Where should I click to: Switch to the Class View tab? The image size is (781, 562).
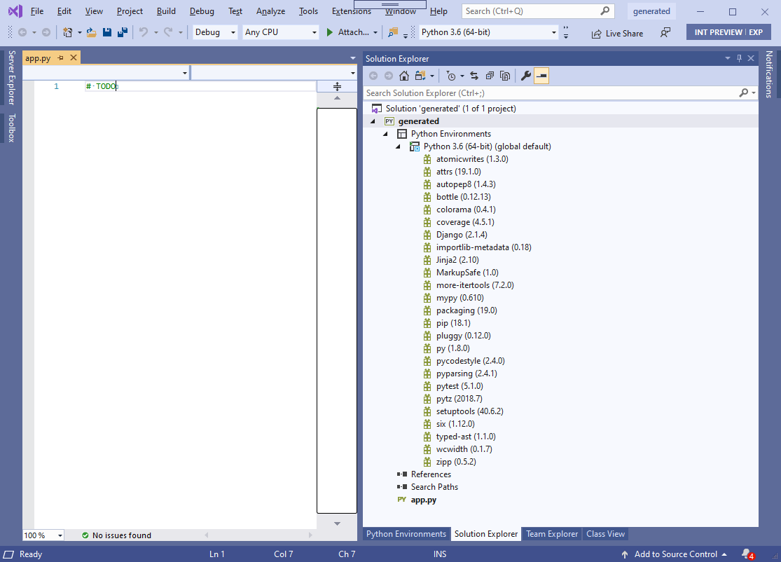(x=605, y=533)
